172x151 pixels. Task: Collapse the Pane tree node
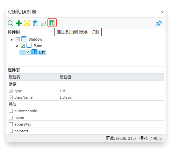pos(17,46)
